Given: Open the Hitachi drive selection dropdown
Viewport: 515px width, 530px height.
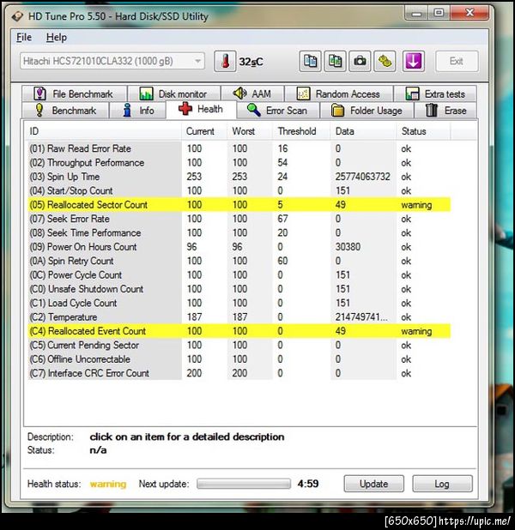Looking at the screenshot, I should click(112, 61).
